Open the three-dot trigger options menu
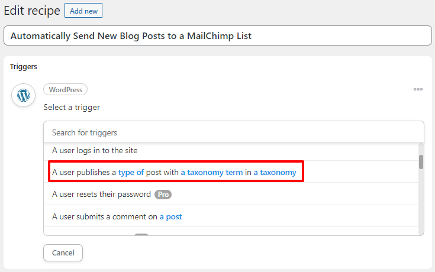 pyautogui.click(x=418, y=89)
